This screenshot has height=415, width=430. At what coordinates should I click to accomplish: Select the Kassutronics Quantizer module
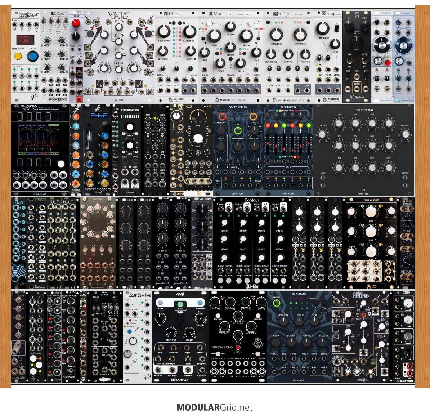tap(97, 243)
